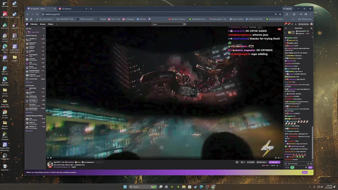Click the Gift a Sub button
The image size is (338, 190).
click(262, 162)
